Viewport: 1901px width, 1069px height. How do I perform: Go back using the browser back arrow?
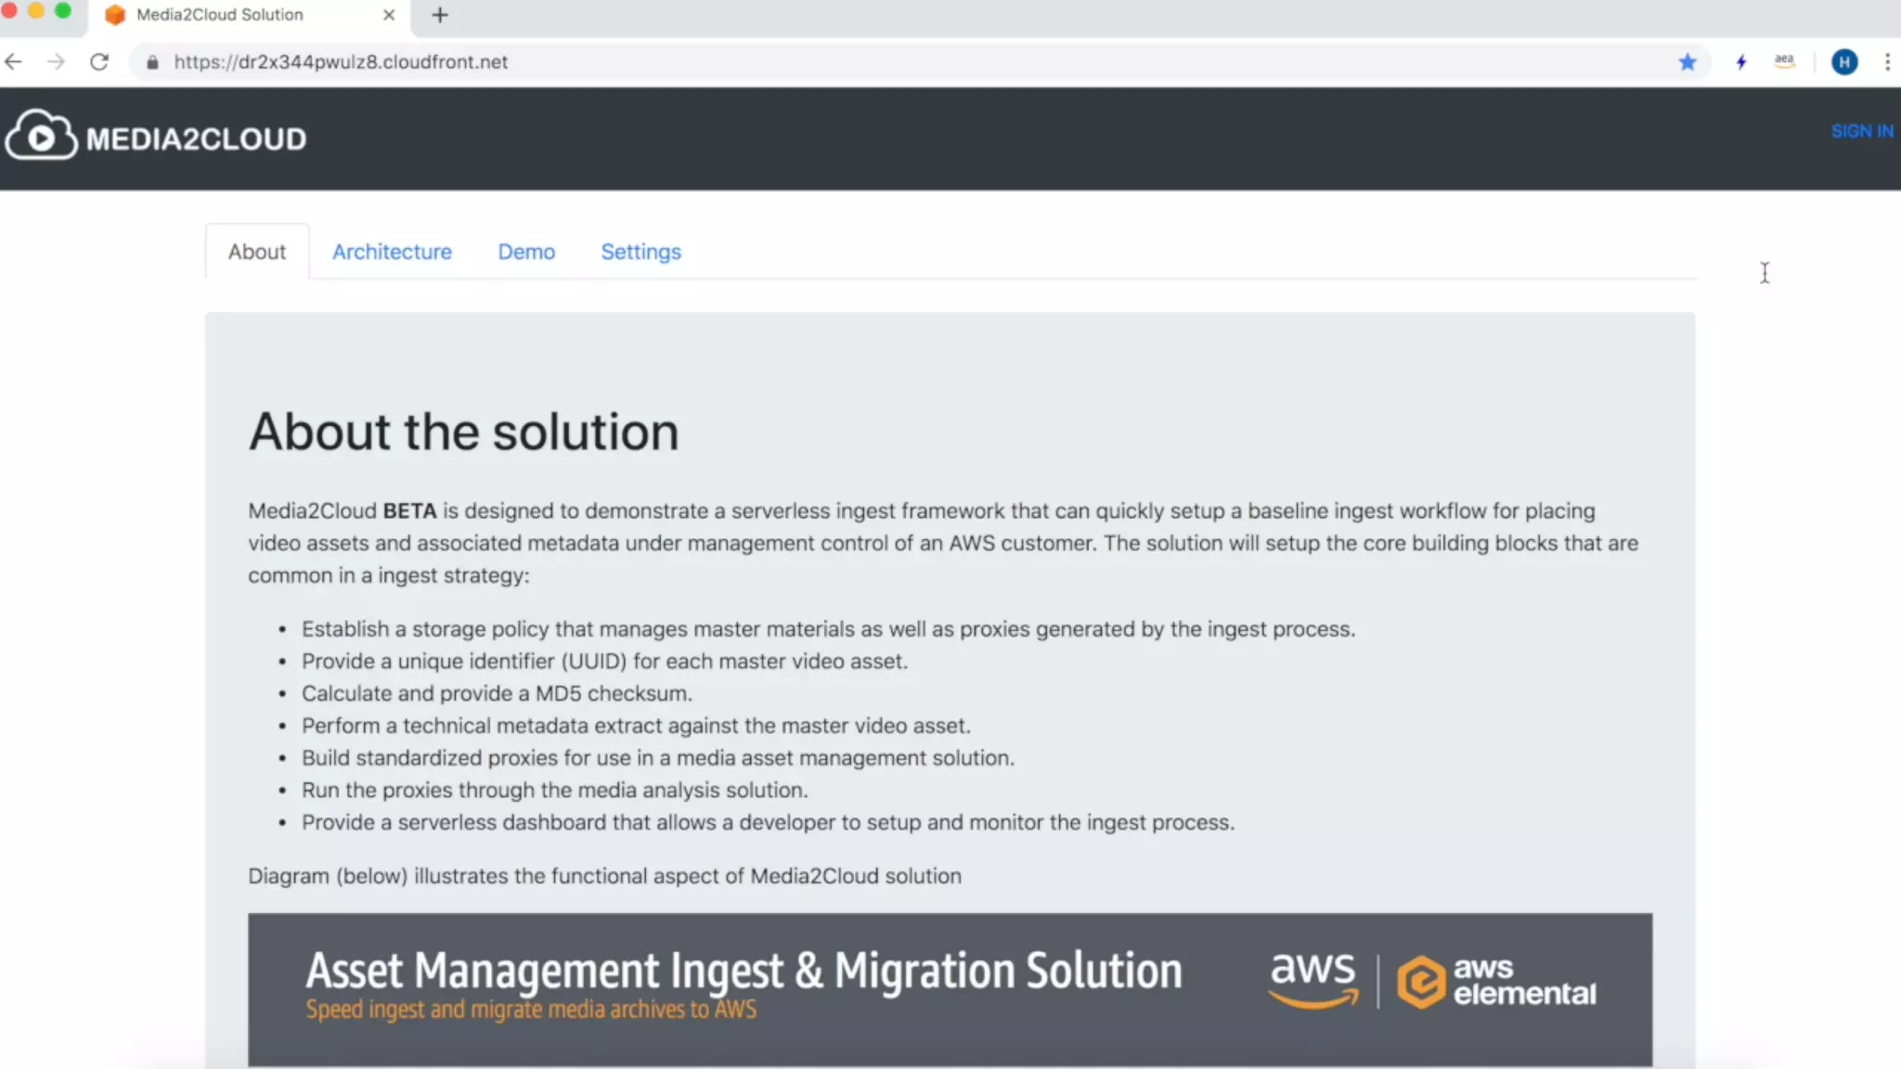coord(14,62)
